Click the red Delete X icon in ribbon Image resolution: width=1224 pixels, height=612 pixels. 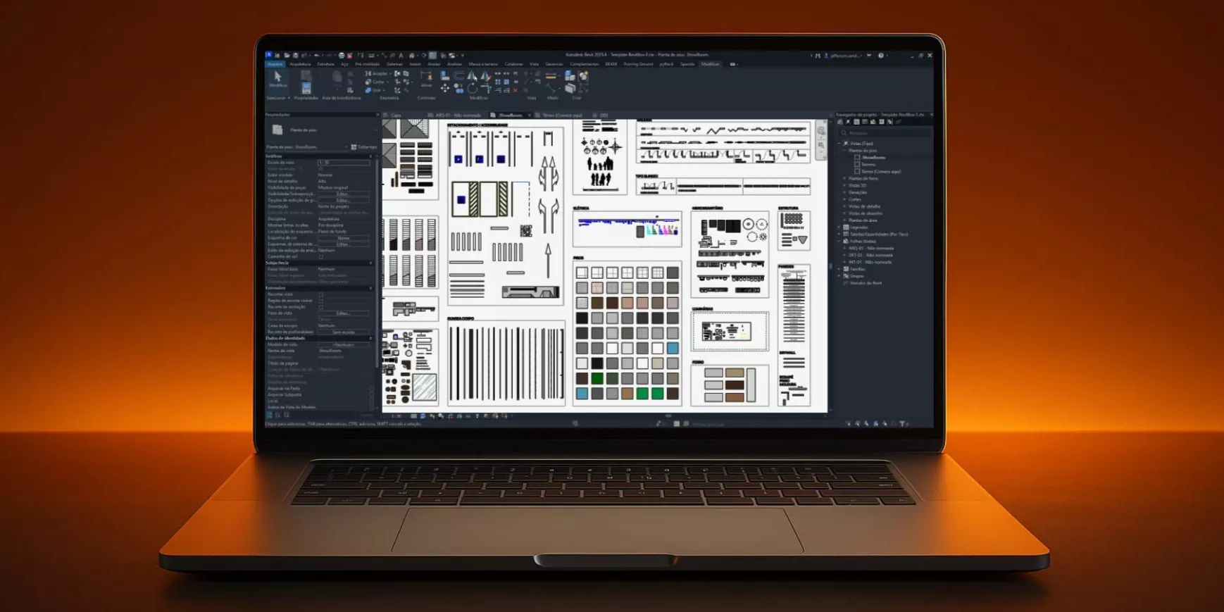(516, 90)
